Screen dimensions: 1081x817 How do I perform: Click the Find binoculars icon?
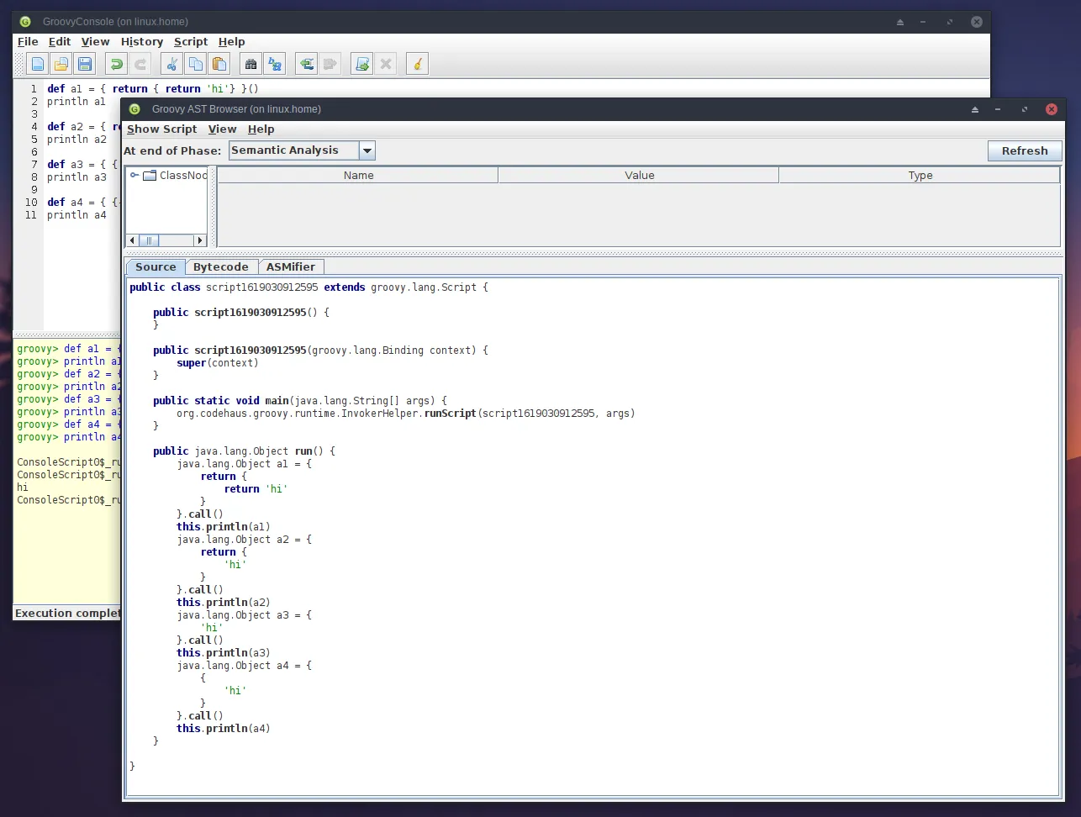250,64
